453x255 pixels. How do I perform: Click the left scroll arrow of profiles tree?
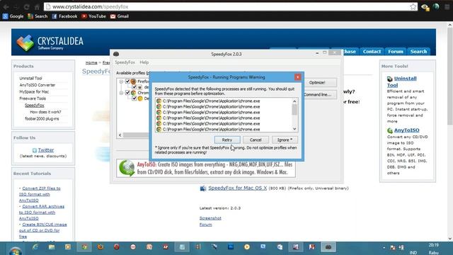[120, 135]
